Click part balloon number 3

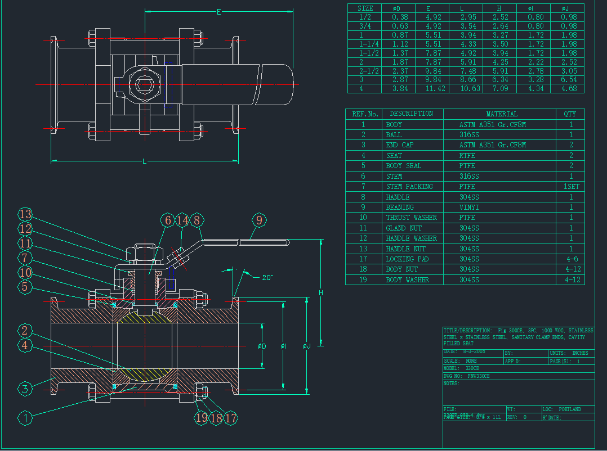(x=25, y=389)
